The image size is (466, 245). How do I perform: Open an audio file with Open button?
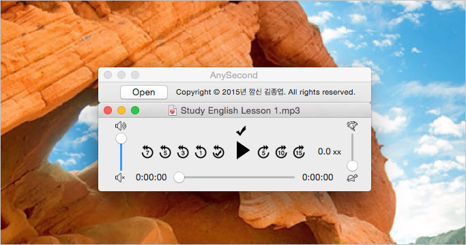click(144, 93)
